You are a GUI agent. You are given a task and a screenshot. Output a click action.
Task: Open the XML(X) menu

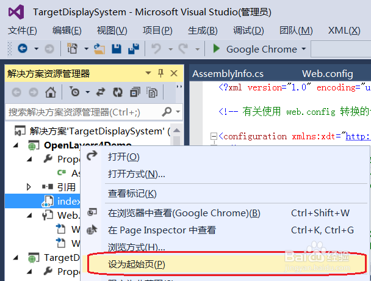tap(344, 31)
